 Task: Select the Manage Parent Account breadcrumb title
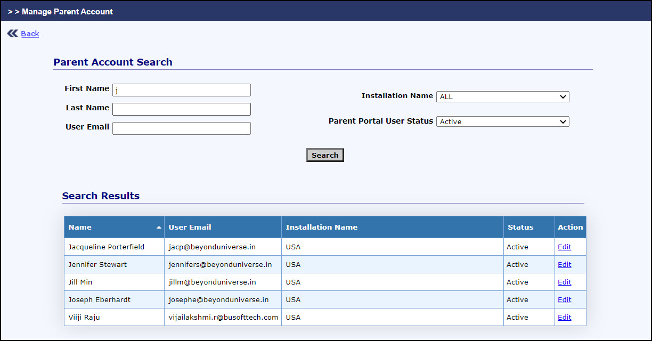click(x=67, y=11)
